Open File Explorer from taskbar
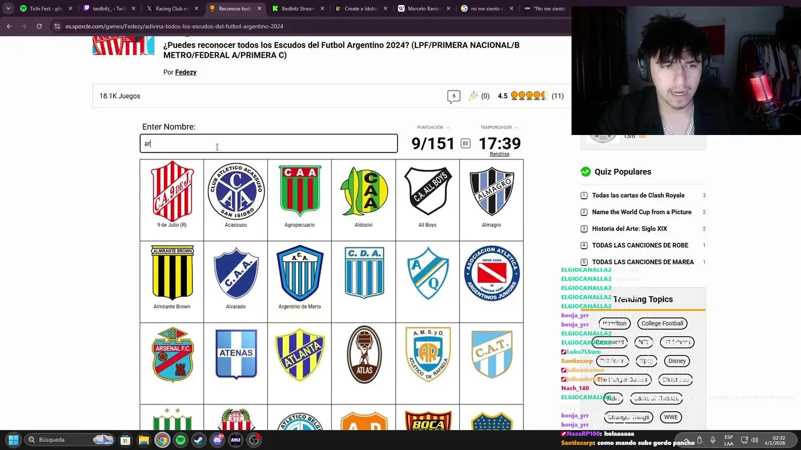Image resolution: width=801 pixels, height=450 pixels. click(x=143, y=440)
